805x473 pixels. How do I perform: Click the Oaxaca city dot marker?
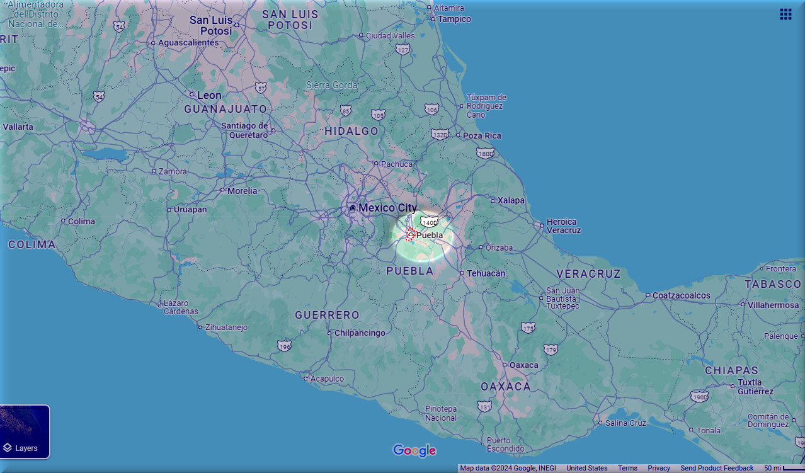505,365
